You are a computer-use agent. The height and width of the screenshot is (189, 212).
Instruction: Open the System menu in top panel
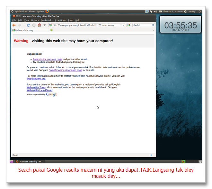pos(40,12)
